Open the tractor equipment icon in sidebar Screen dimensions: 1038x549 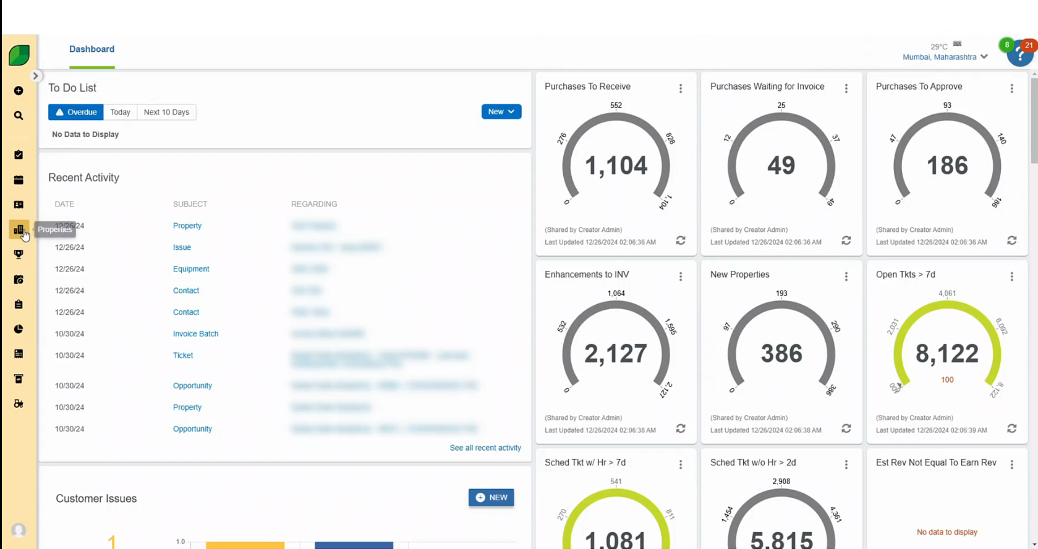(19, 404)
